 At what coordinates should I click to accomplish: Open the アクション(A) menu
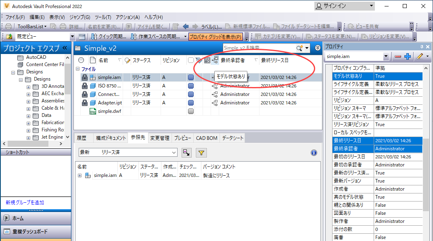pos(128,17)
